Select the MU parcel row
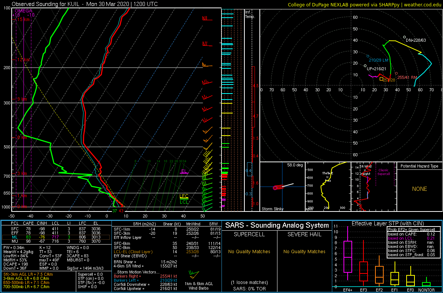 coord(56,241)
